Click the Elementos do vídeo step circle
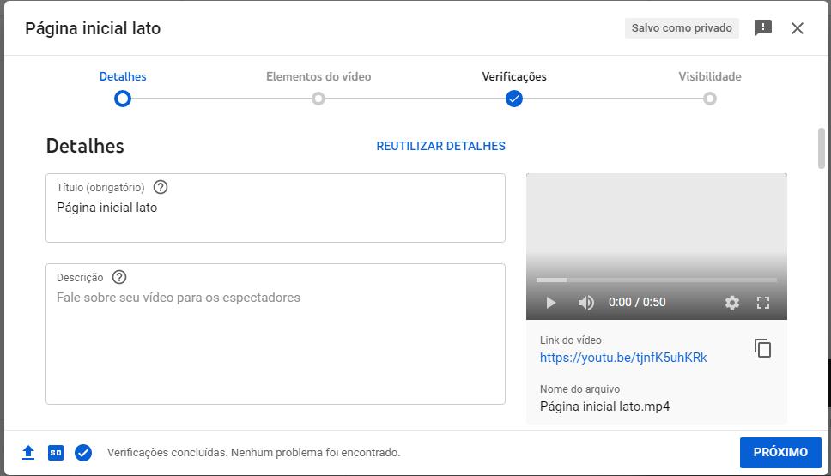The height and width of the screenshot is (476, 831). click(x=318, y=99)
